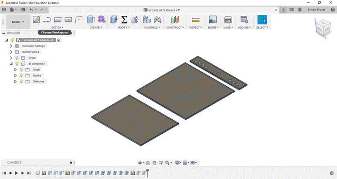Activate the Measure ruler tool

point(196,20)
